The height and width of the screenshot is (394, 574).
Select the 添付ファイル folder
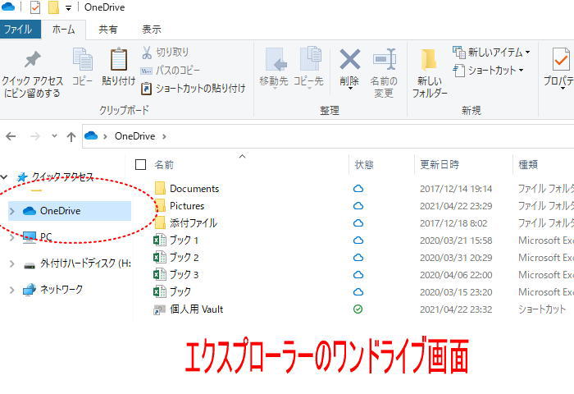[194, 223]
